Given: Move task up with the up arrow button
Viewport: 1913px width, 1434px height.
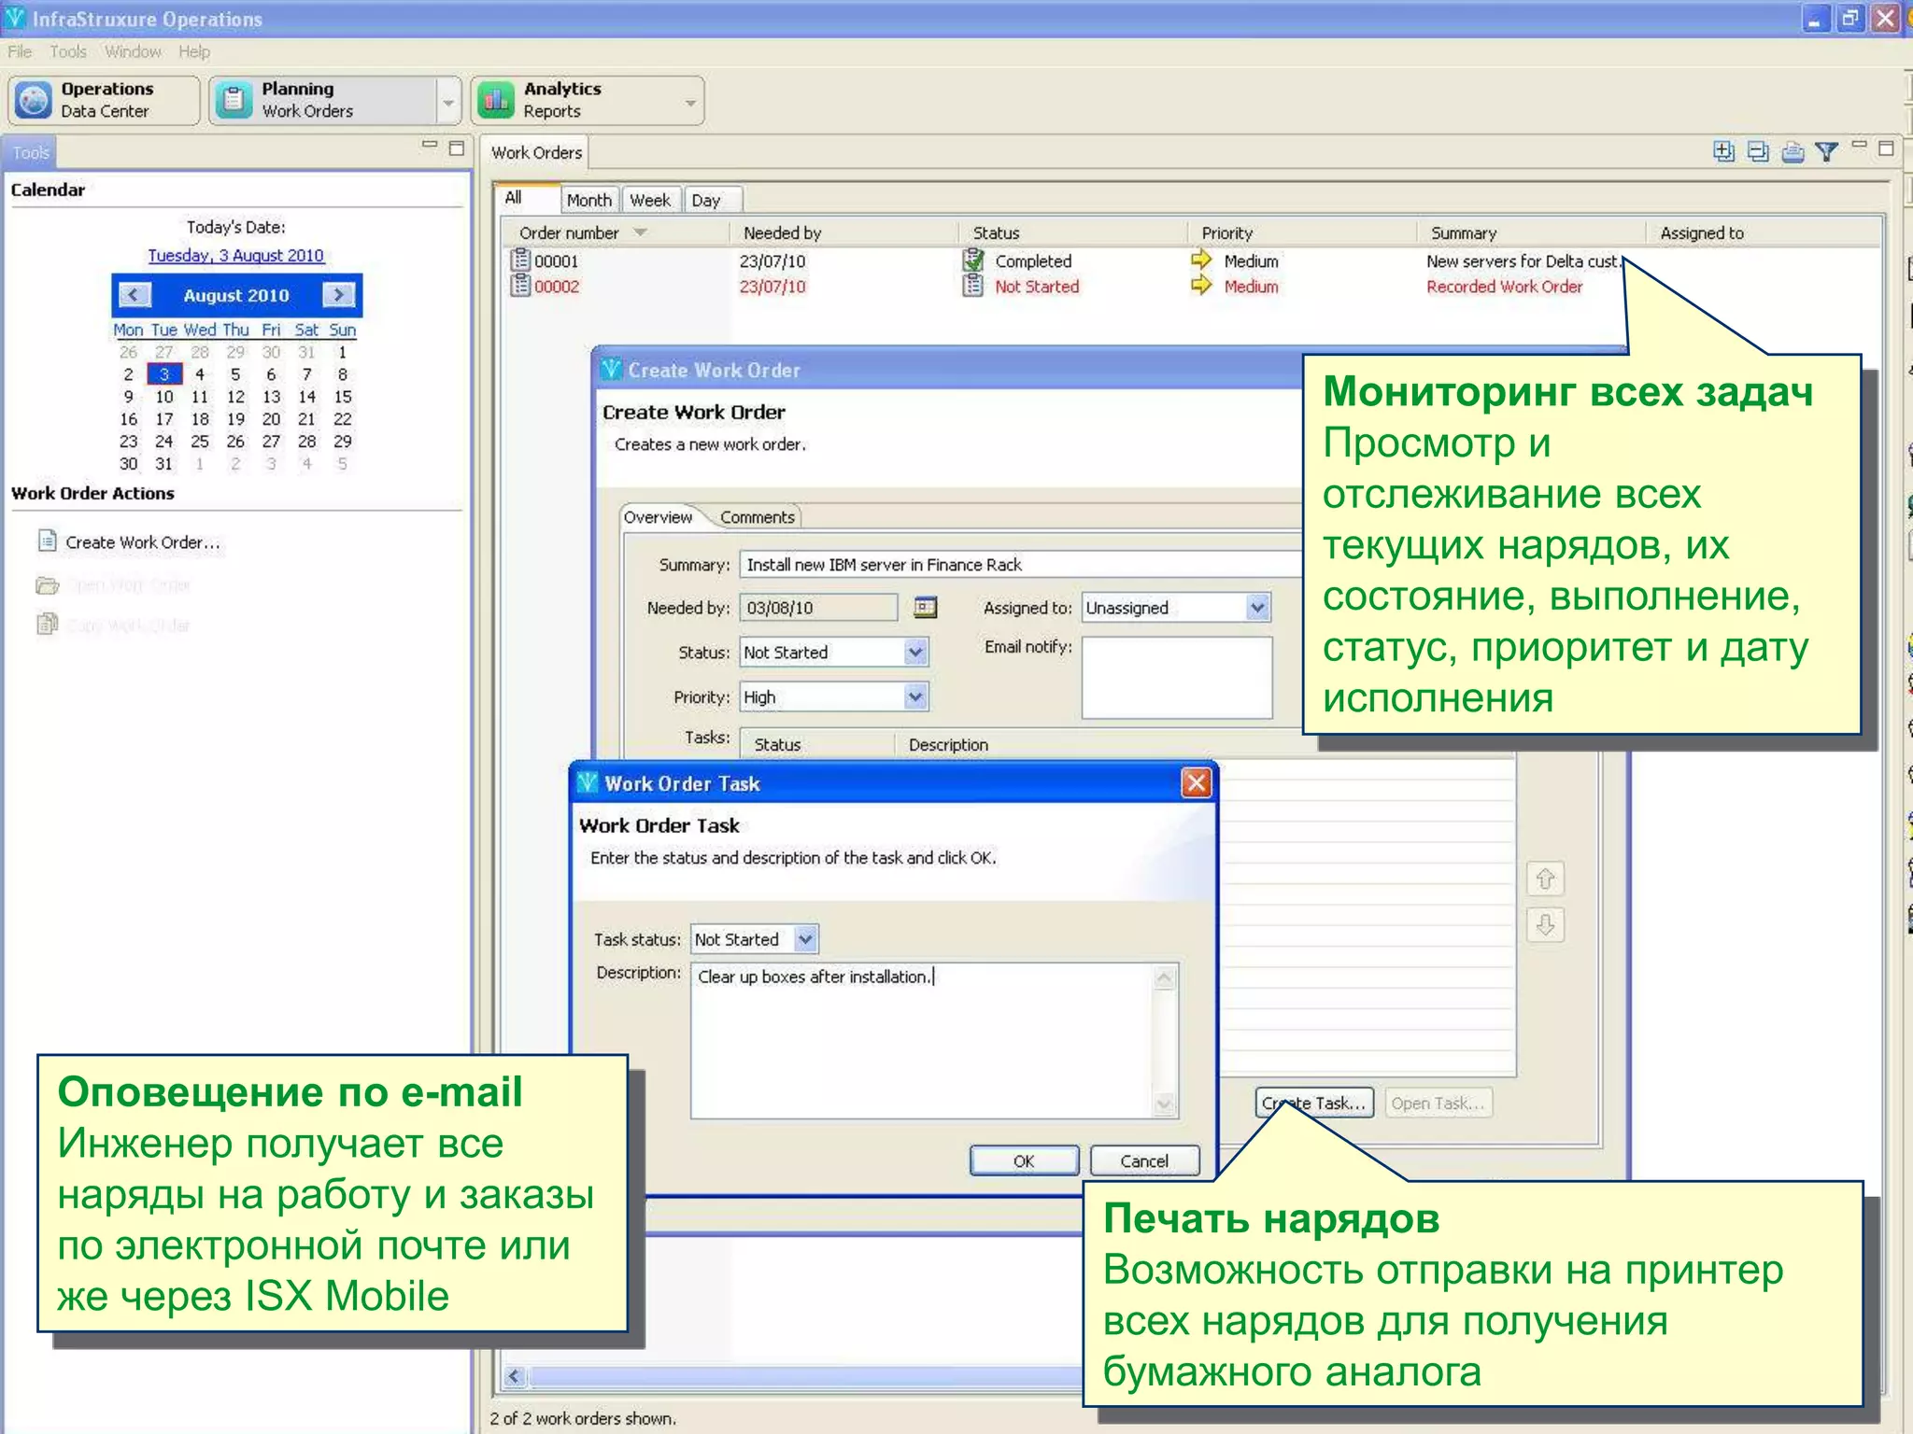Looking at the screenshot, I should pyautogui.click(x=1545, y=879).
